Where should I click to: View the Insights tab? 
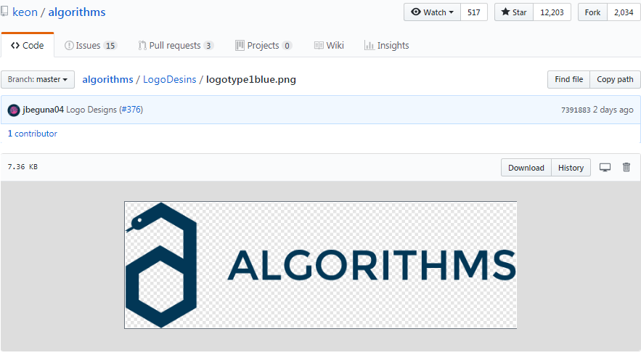[387, 46]
